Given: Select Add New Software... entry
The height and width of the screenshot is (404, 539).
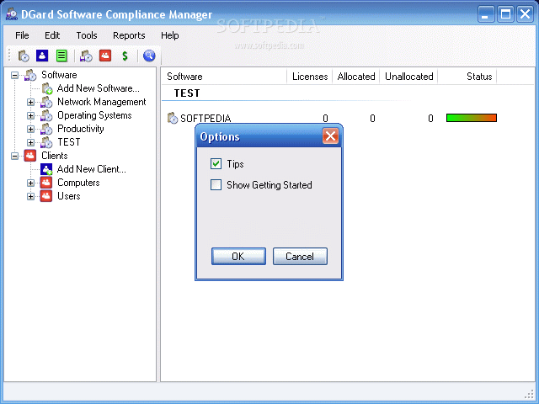Looking at the screenshot, I should click(99, 88).
